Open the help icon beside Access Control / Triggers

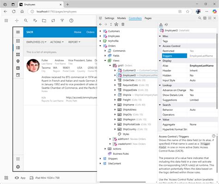click(213, 136)
